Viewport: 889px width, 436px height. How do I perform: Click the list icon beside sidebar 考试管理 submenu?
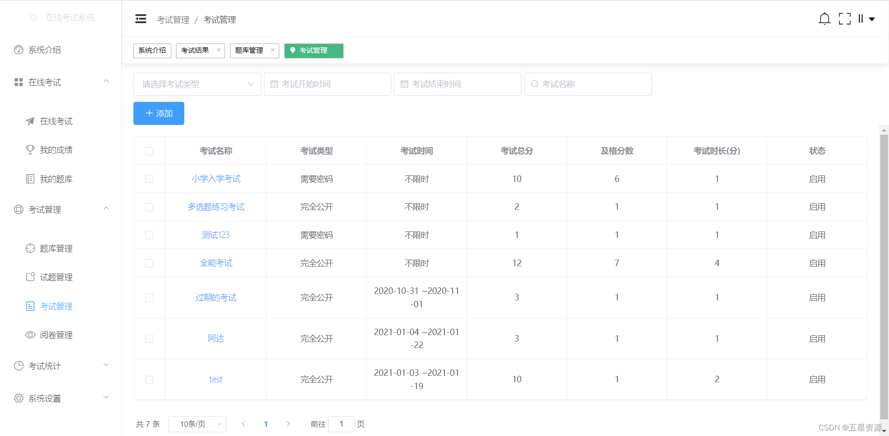pyautogui.click(x=30, y=306)
